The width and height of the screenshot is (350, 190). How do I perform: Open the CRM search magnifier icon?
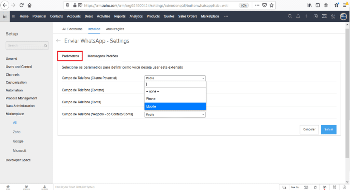(x=290, y=16)
